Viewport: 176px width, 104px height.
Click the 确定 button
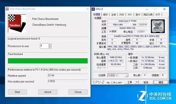[x=161, y=82]
